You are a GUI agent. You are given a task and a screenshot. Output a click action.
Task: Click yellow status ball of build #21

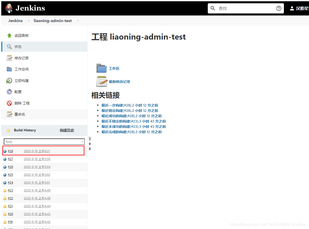click(5, 206)
